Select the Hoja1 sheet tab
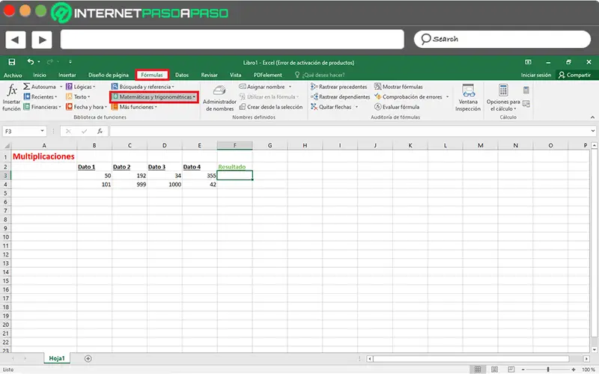This screenshot has width=599, height=374. coord(57,358)
